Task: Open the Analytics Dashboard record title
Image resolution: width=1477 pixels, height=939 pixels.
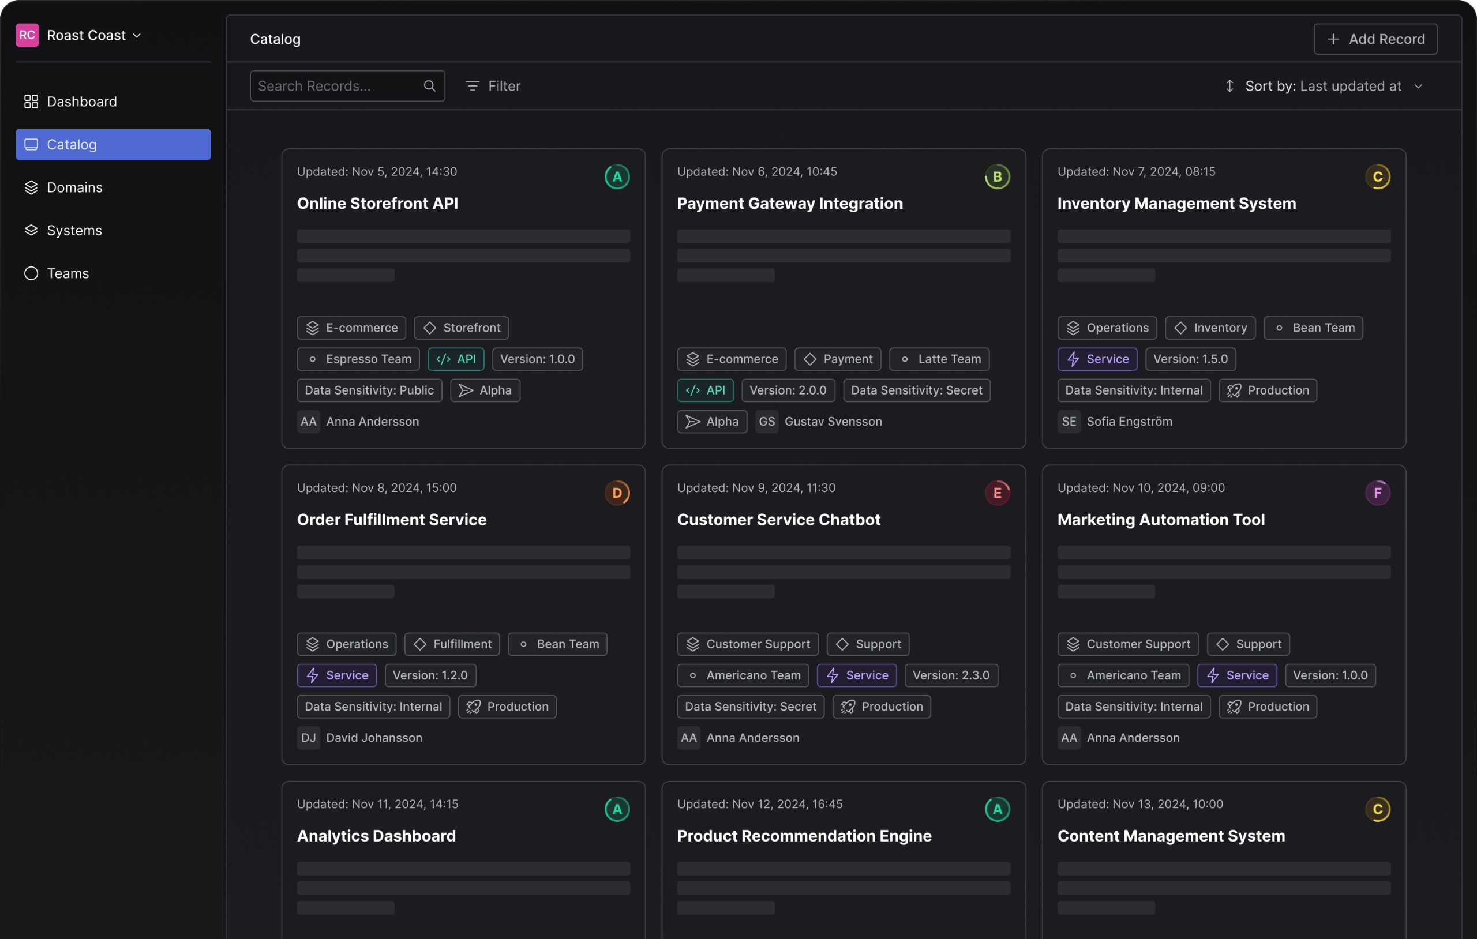Action: (x=376, y=835)
